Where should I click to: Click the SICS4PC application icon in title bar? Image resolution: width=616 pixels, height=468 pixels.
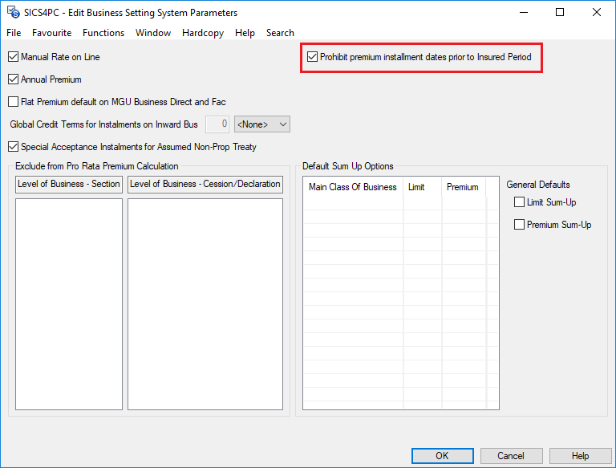pos(12,13)
